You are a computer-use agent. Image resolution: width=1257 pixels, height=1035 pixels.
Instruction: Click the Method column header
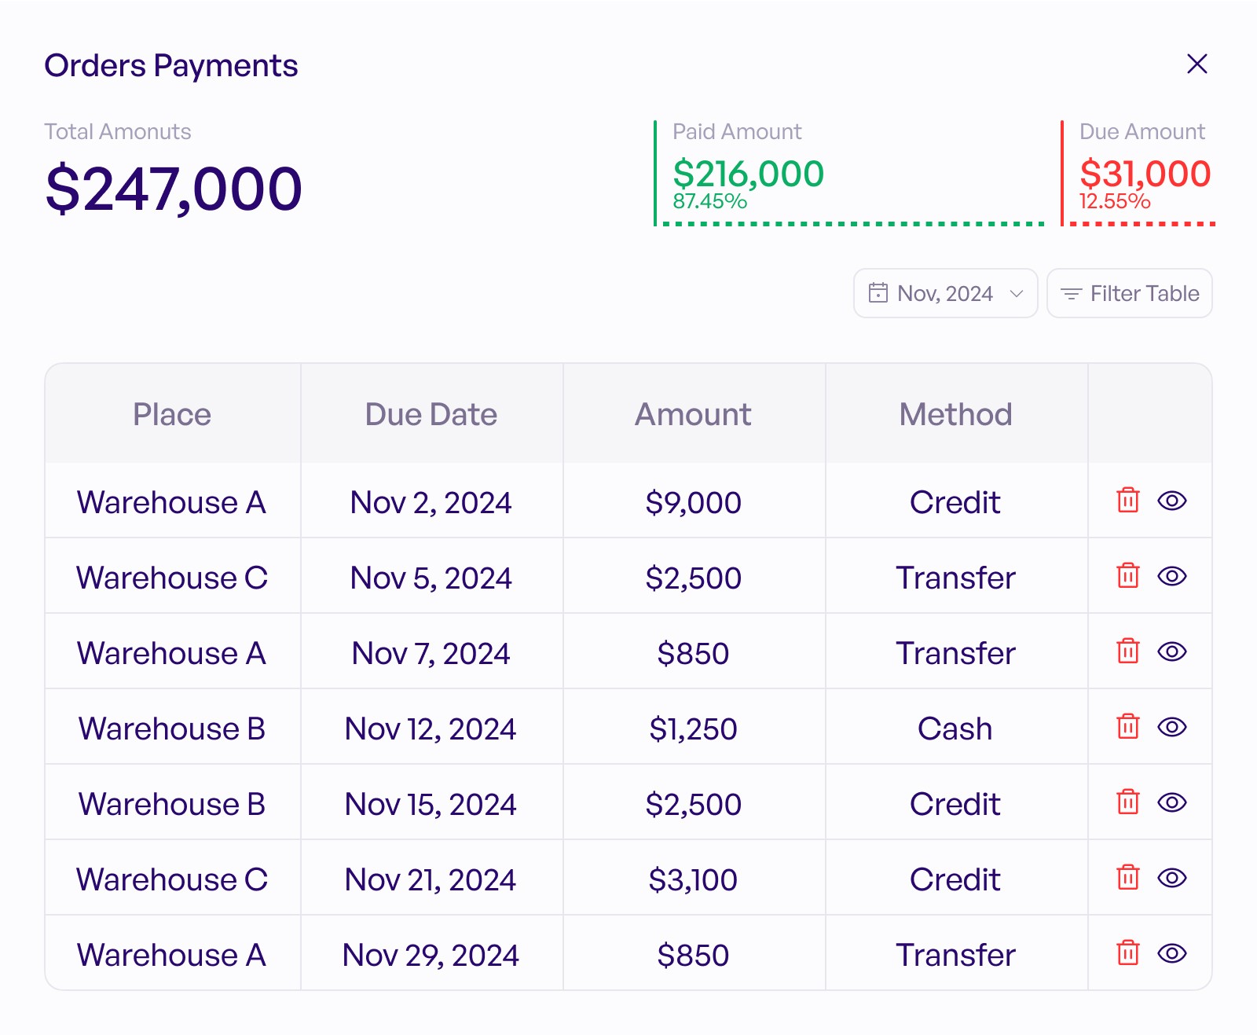click(x=956, y=414)
